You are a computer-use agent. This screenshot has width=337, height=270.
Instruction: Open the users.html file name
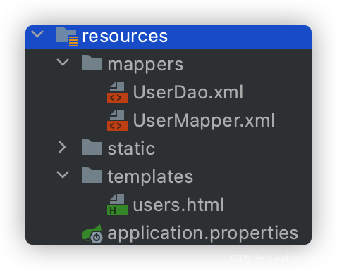pos(178,205)
